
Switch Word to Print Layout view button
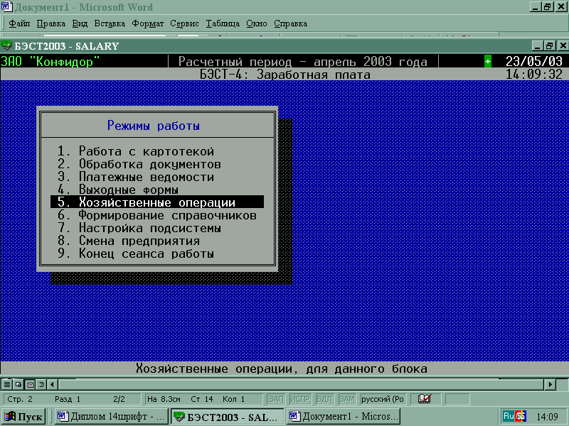pos(30,384)
